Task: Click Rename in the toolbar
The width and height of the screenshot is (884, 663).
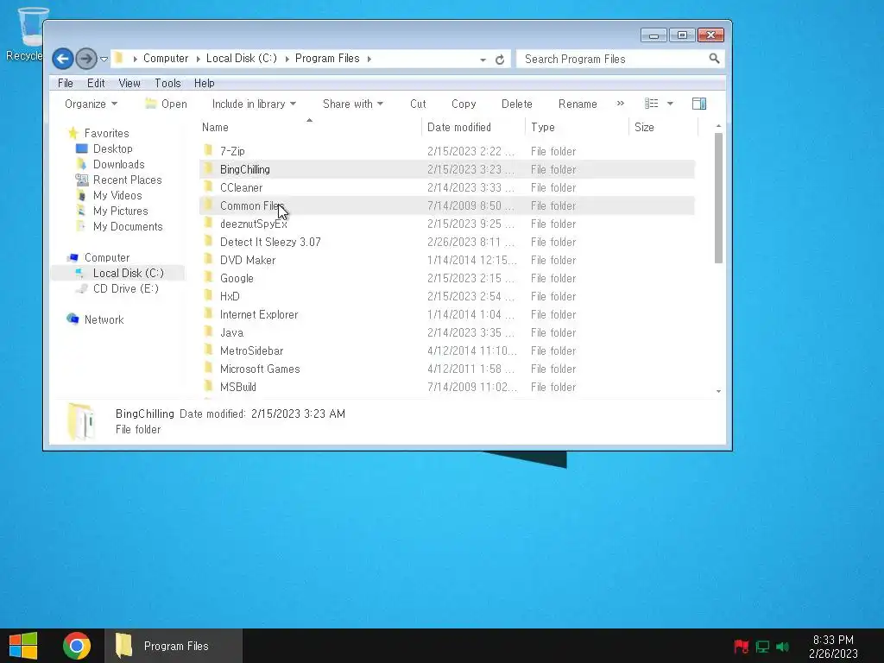Action: point(578,104)
